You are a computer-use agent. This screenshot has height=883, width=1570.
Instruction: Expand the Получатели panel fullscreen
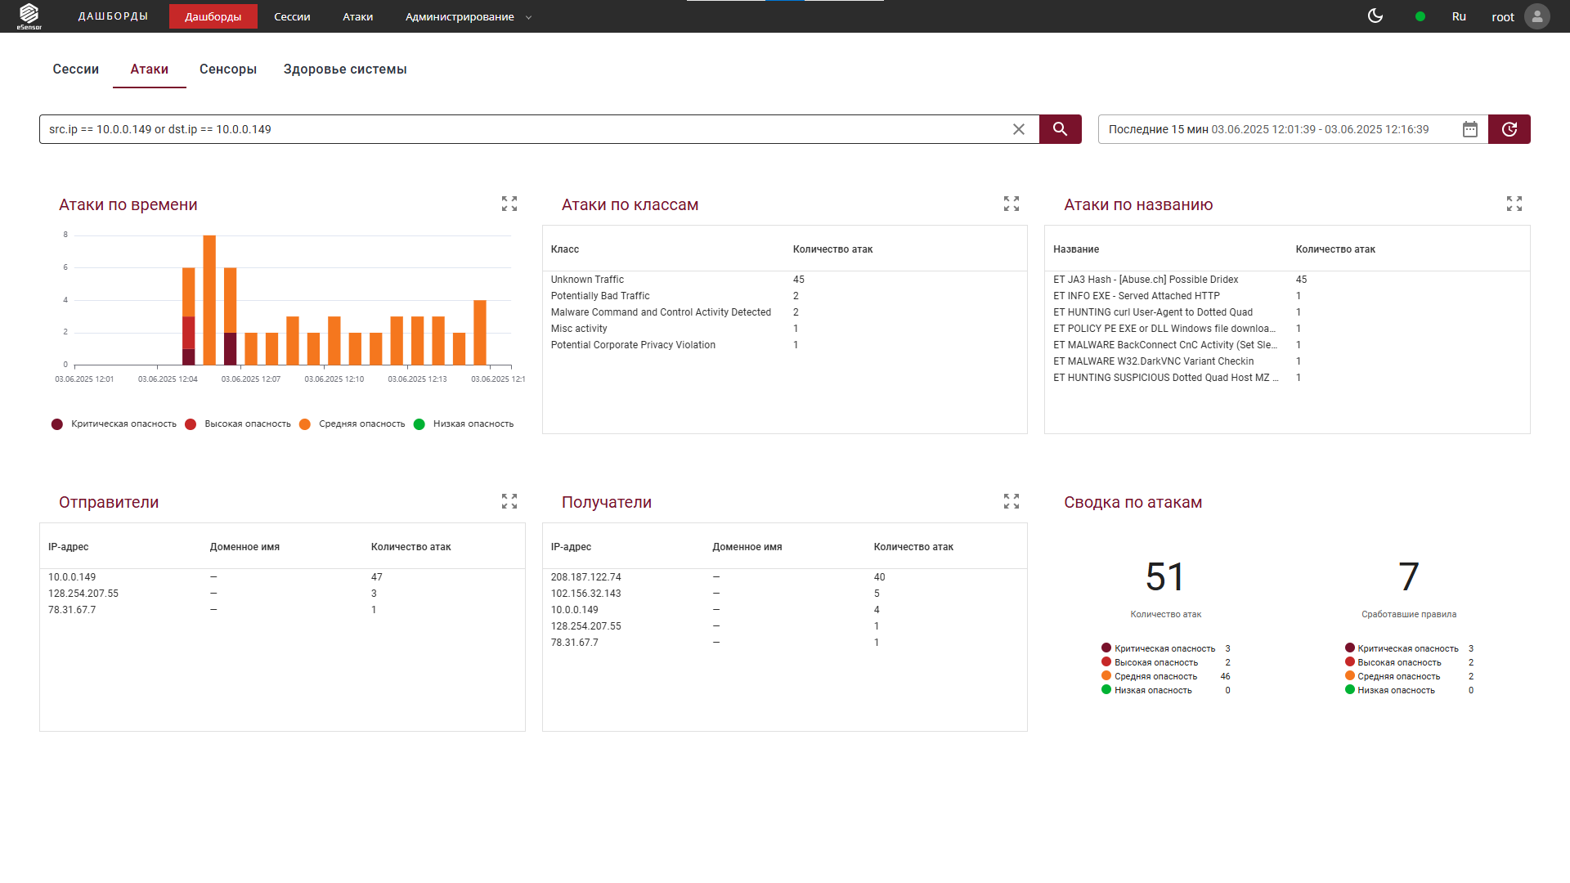coord(1012,501)
